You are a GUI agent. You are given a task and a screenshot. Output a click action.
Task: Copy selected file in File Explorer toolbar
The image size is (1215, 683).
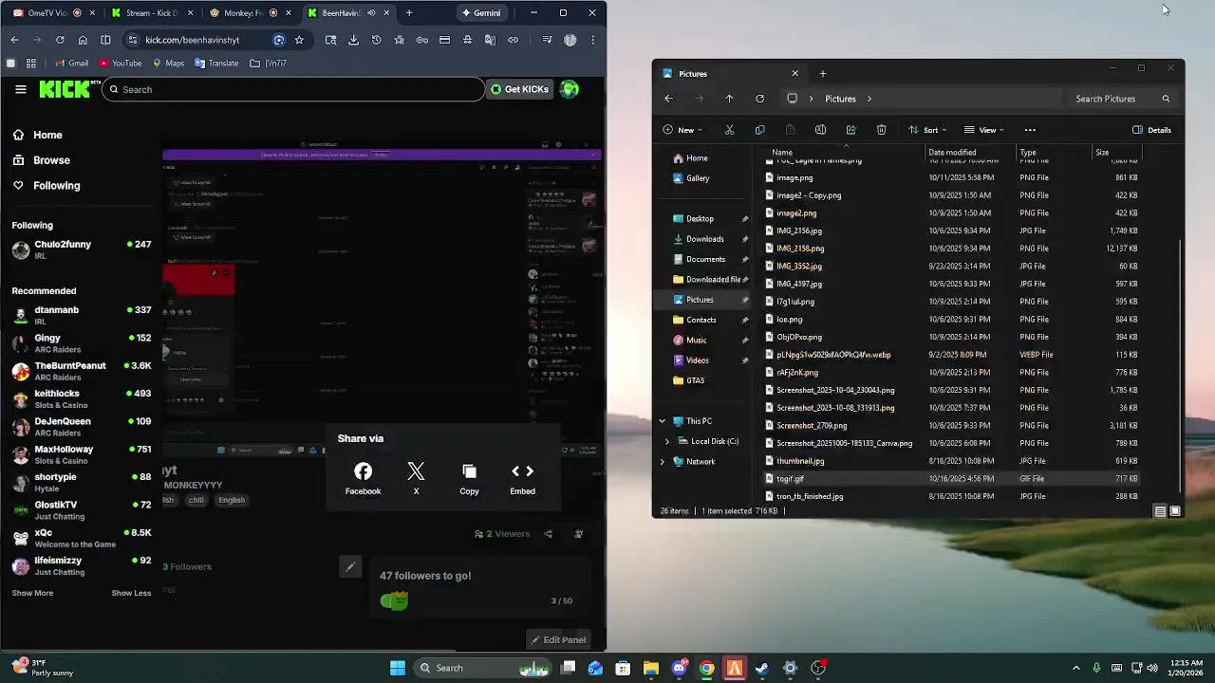click(759, 130)
